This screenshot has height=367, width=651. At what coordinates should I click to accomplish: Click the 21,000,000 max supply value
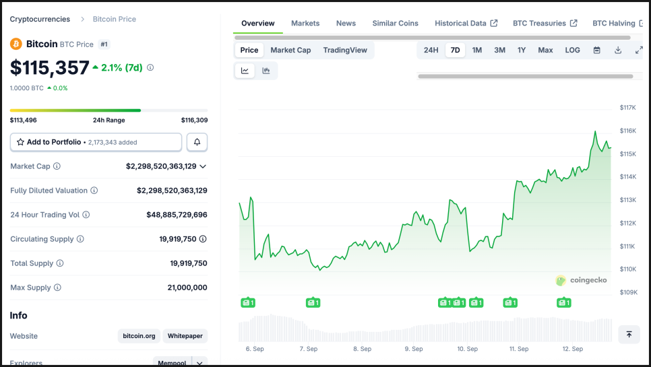pos(187,288)
